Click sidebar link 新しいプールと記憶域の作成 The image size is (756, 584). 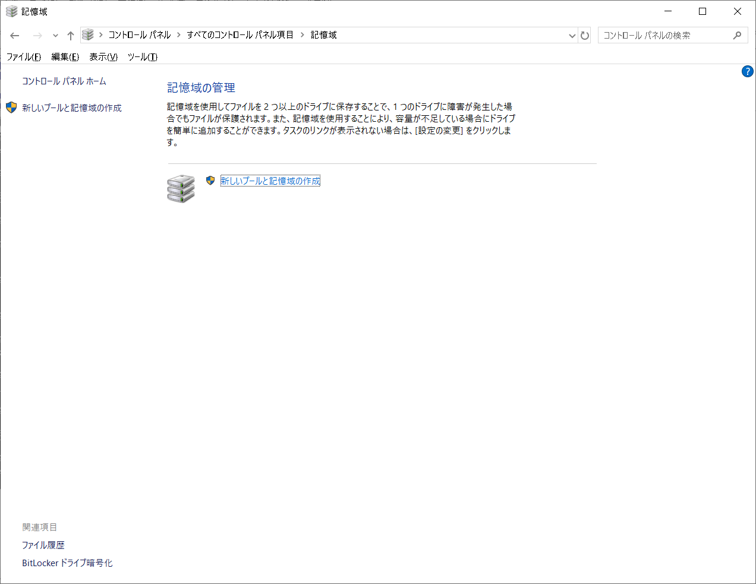point(72,108)
